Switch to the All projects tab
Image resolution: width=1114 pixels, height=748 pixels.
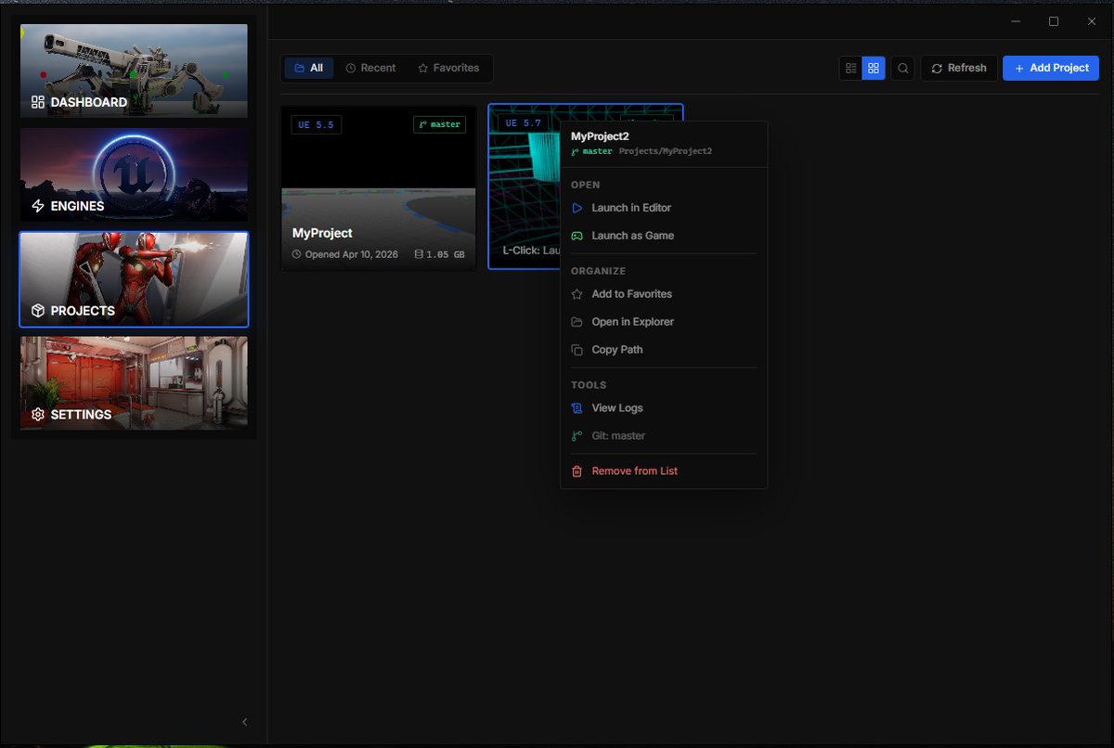(x=309, y=68)
